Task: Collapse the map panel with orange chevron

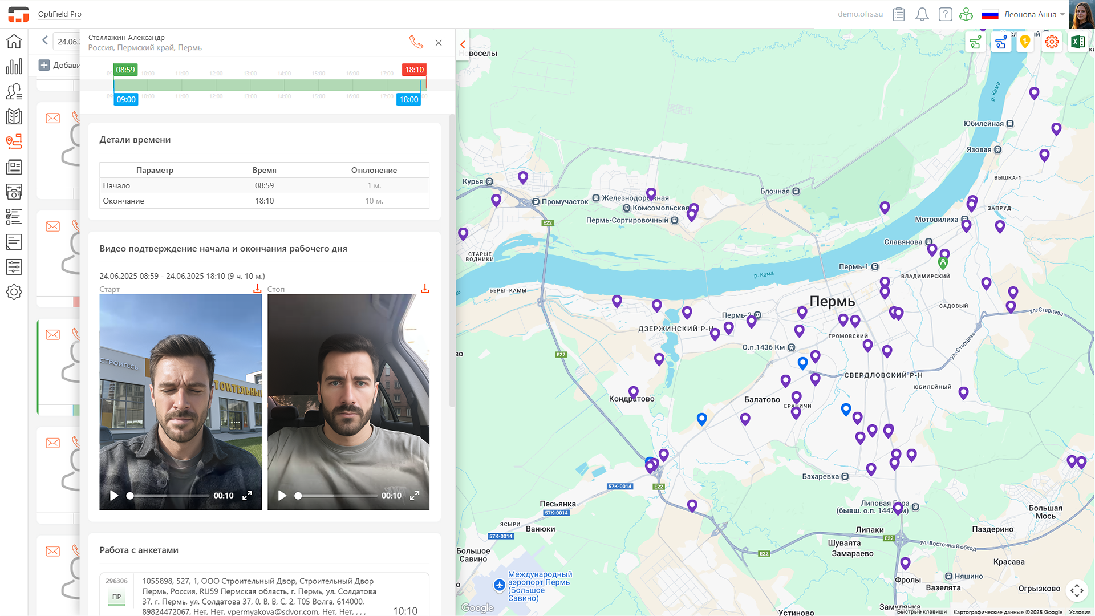Action: (x=463, y=44)
